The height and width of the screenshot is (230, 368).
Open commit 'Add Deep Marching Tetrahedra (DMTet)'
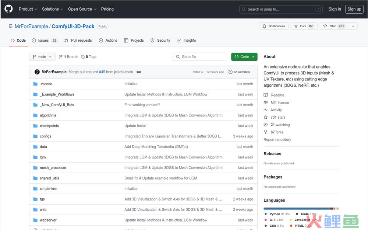156,147
